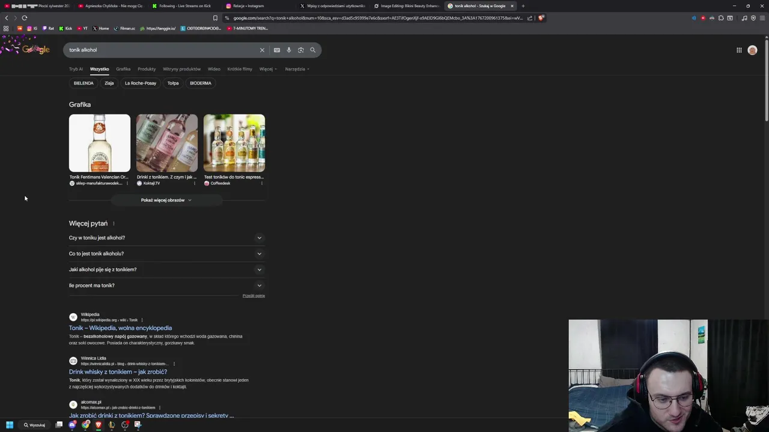Switch to Following - Live Streams on Kick tab

point(184,6)
